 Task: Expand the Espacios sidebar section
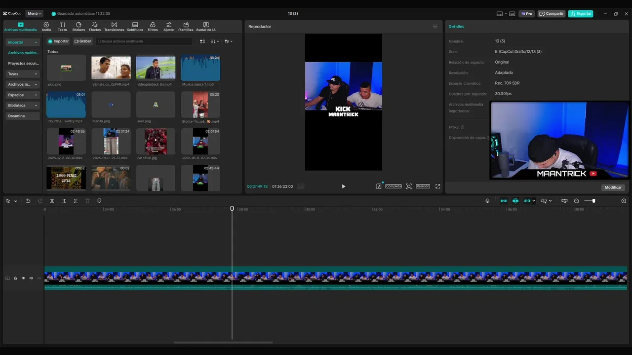[23, 95]
